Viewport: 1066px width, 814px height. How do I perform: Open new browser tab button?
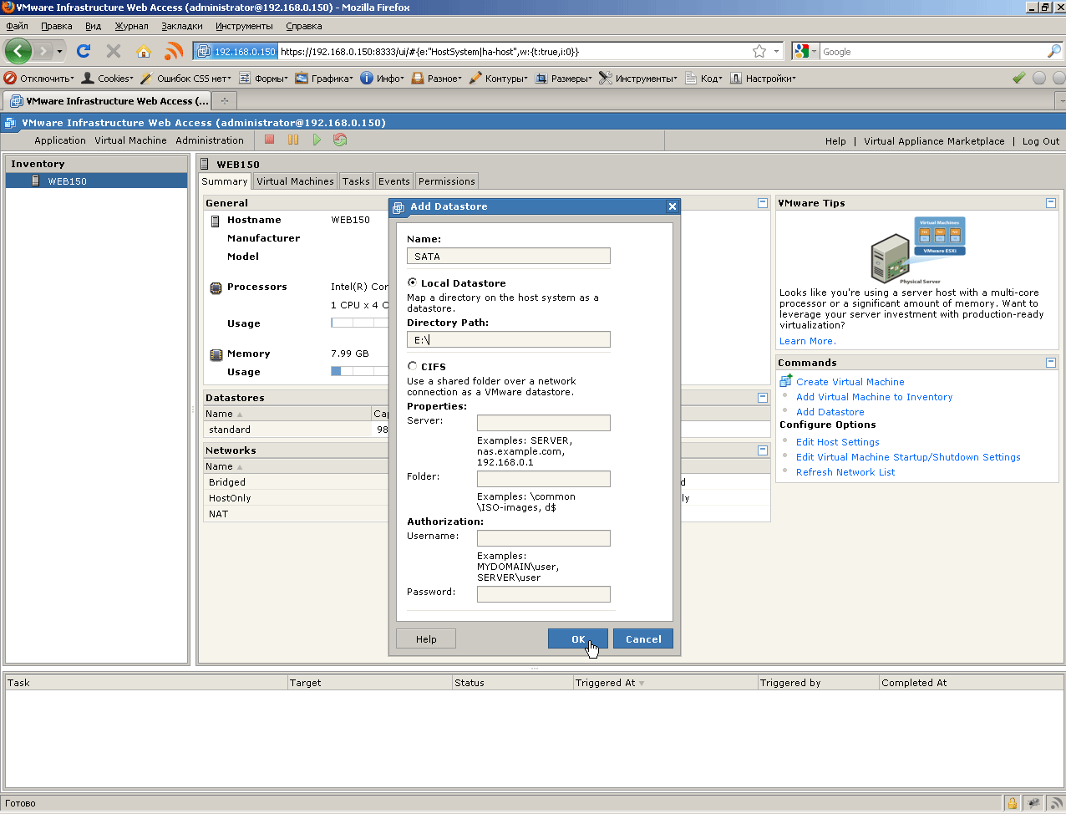[x=225, y=101]
